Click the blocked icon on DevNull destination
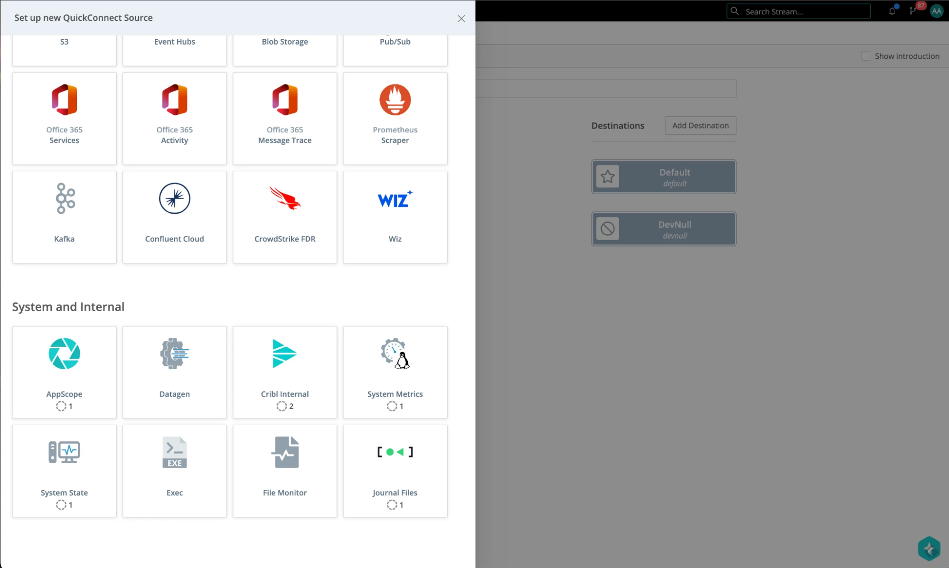 pos(608,229)
